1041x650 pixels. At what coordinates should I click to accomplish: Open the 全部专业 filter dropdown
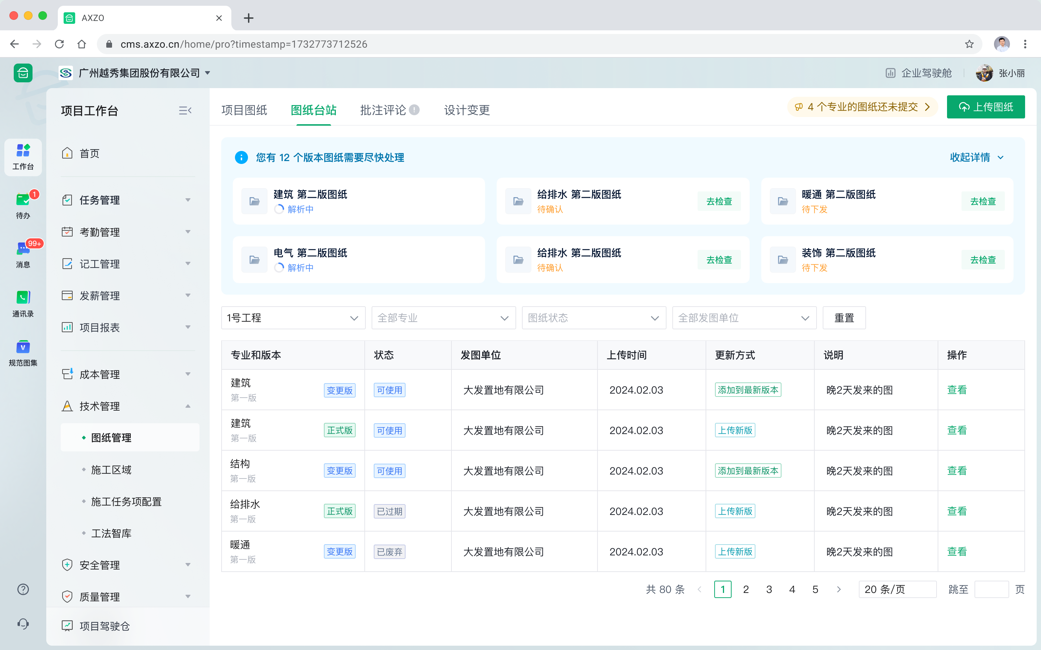pos(443,318)
